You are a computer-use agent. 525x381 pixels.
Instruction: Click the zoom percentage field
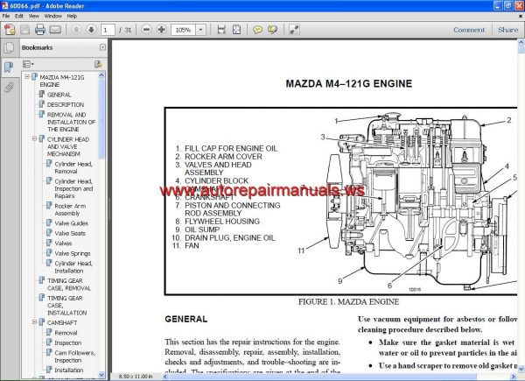tap(184, 30)
